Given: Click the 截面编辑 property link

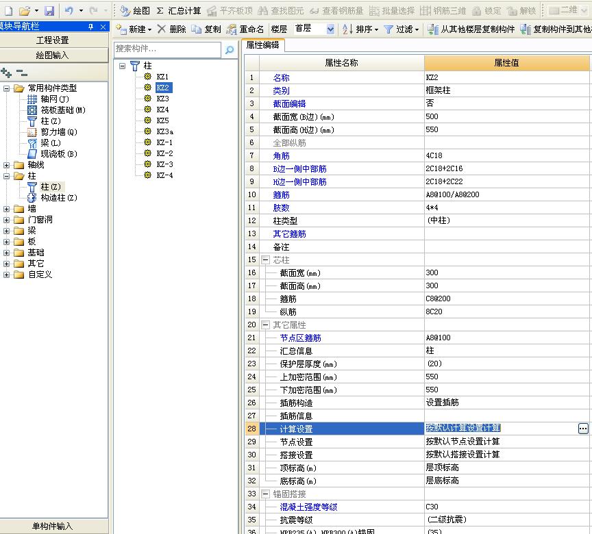Looking at the screenshot, I should point(289,103).
